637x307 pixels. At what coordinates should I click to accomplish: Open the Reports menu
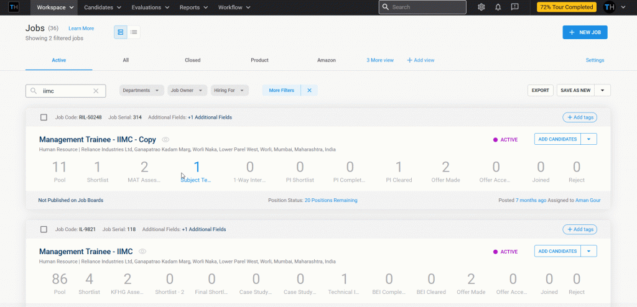pyautogui.click(x=194, y=7)
